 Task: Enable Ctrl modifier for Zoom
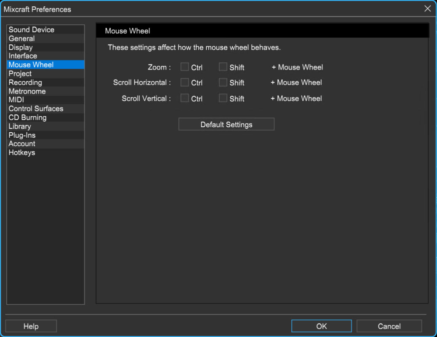click(x=184, y=67)
